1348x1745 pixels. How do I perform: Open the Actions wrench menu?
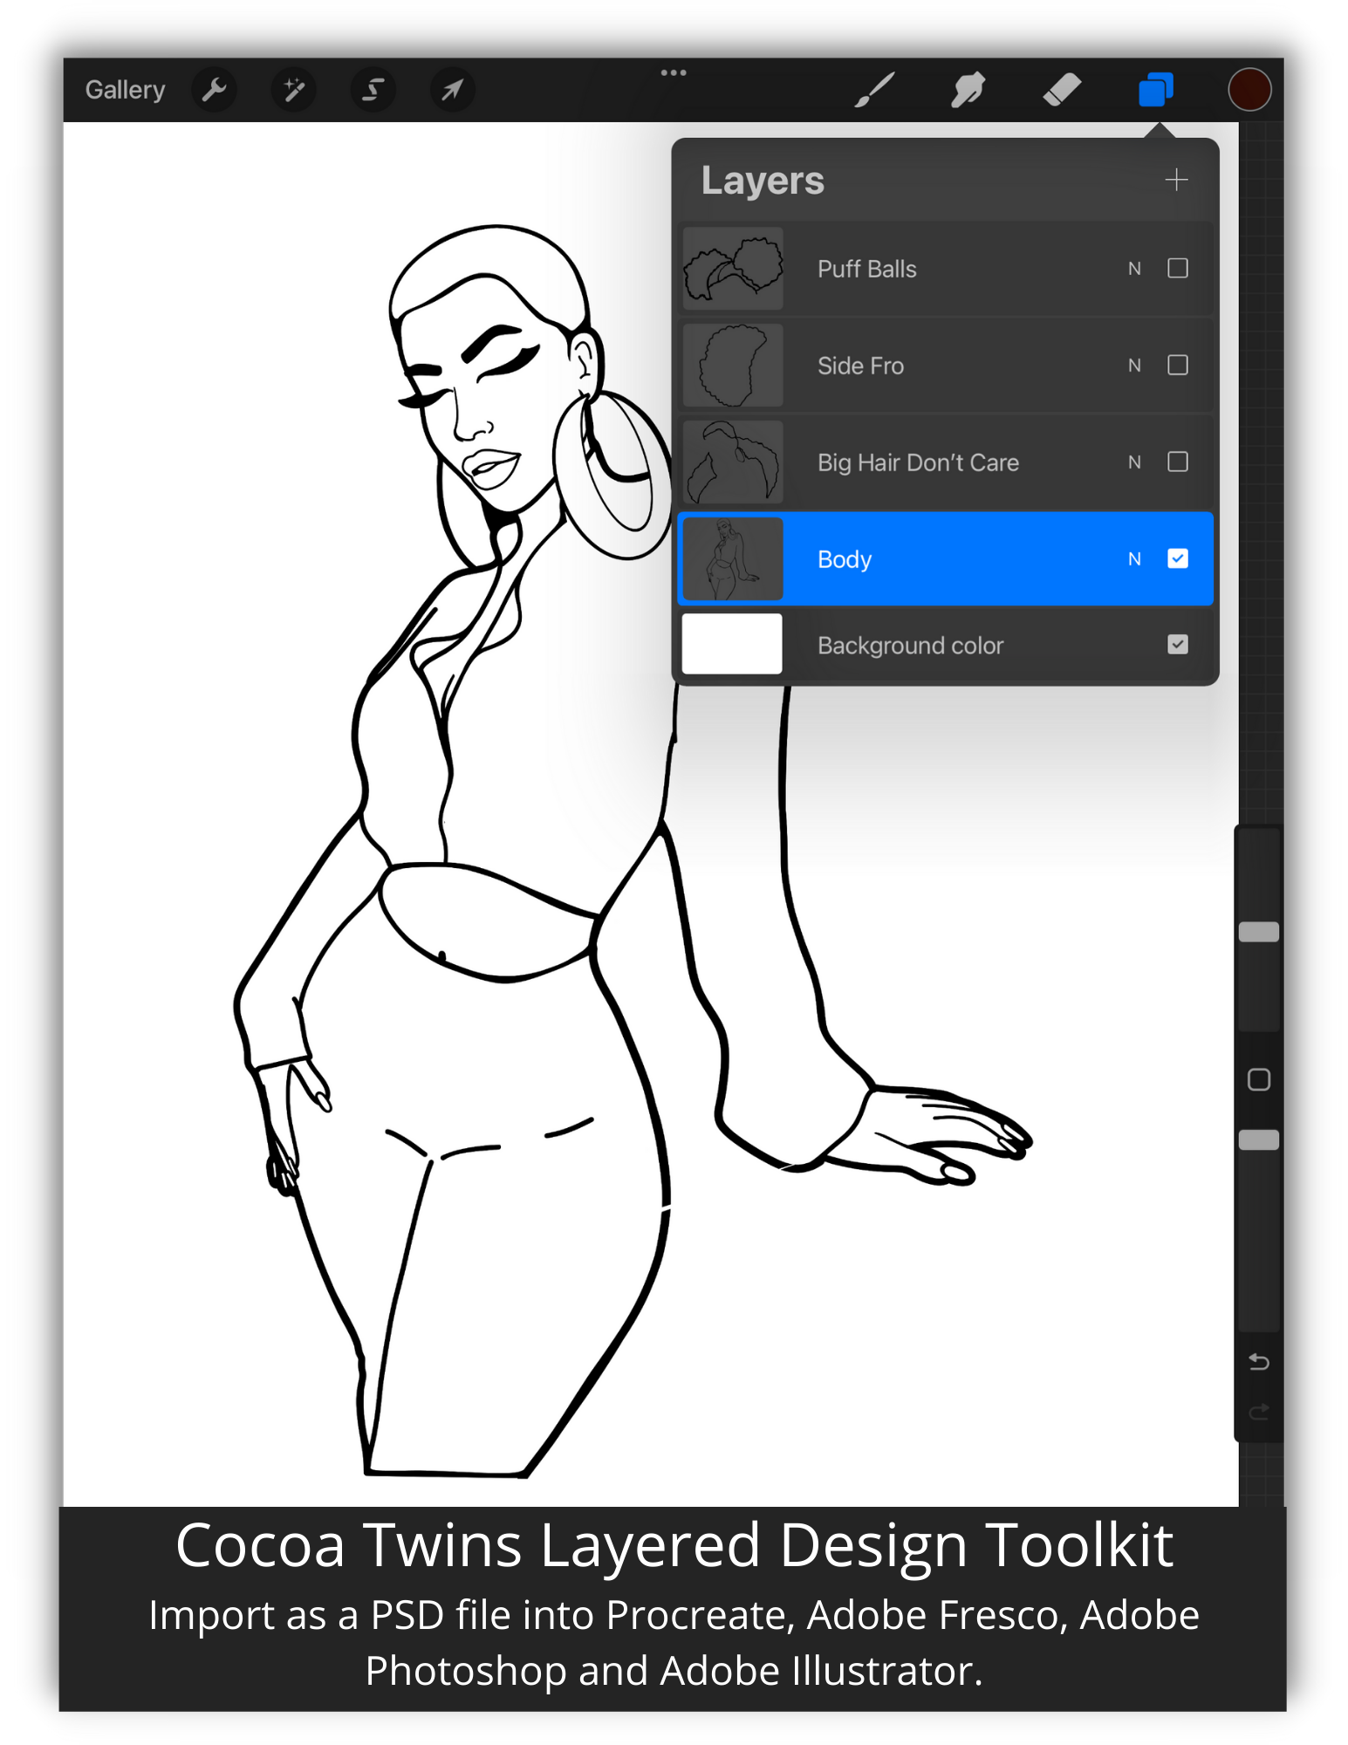point(214,90)
